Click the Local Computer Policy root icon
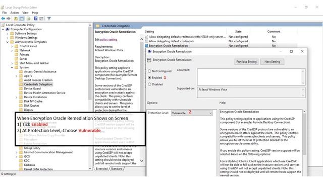The height and width of the screenshot is (181, 323). click(3, 25)
